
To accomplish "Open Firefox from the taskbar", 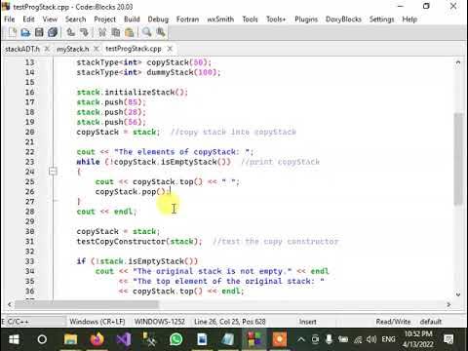I will [x=97, y=339].
